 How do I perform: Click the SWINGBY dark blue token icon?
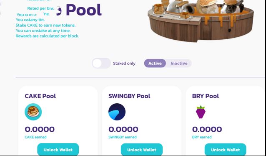tap(117, 112)
